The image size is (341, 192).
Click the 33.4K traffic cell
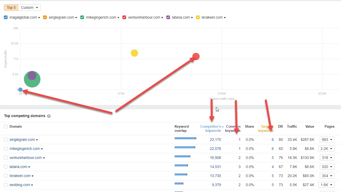pyautogui.click(x=292, y=140)
